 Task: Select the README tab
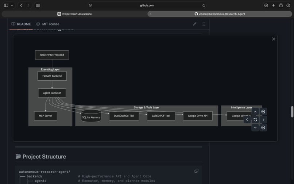(21, 24)
